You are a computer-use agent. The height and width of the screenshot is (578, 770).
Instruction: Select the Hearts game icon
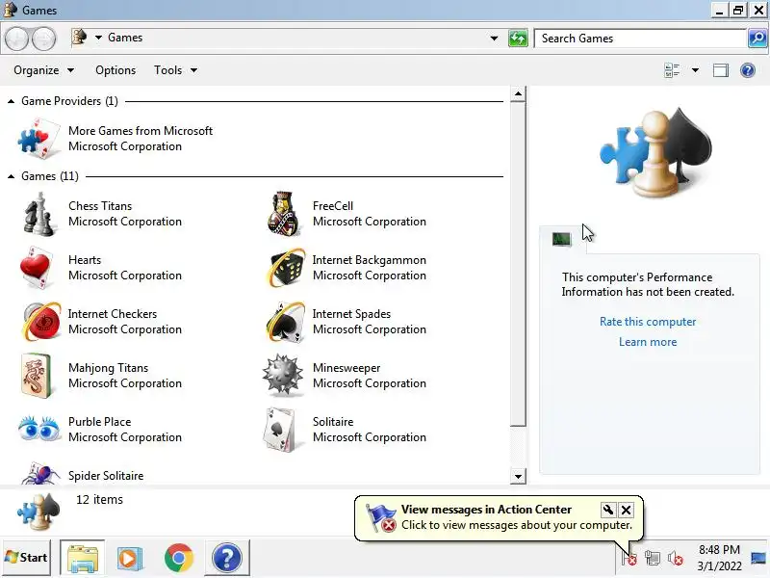(37, 268)
